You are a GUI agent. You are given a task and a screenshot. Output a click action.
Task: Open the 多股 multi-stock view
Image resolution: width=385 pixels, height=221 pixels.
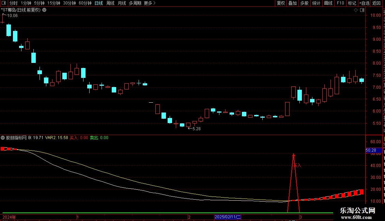[305, 3]
